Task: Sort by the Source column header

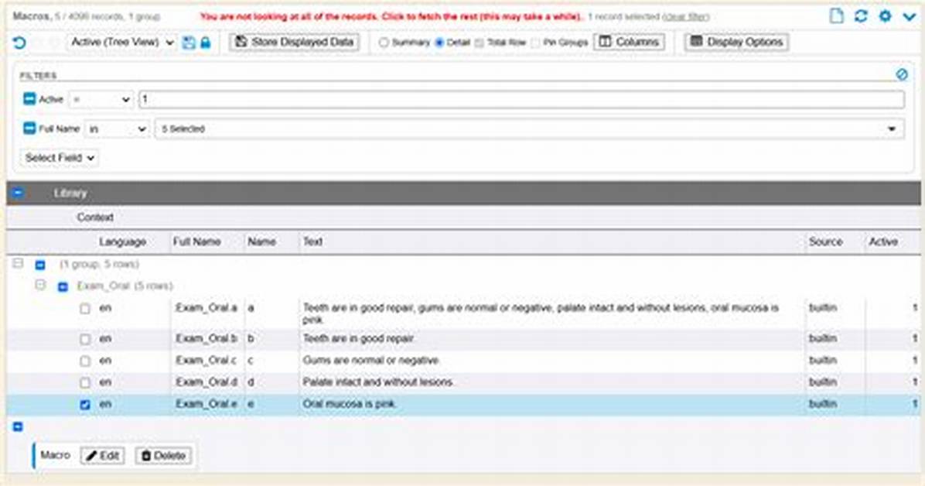Action: pyautogui.click(x=825, y=241)
